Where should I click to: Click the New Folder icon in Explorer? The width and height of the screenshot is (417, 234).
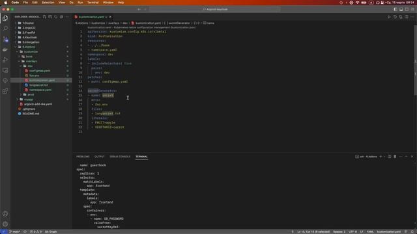pos(50,17)
